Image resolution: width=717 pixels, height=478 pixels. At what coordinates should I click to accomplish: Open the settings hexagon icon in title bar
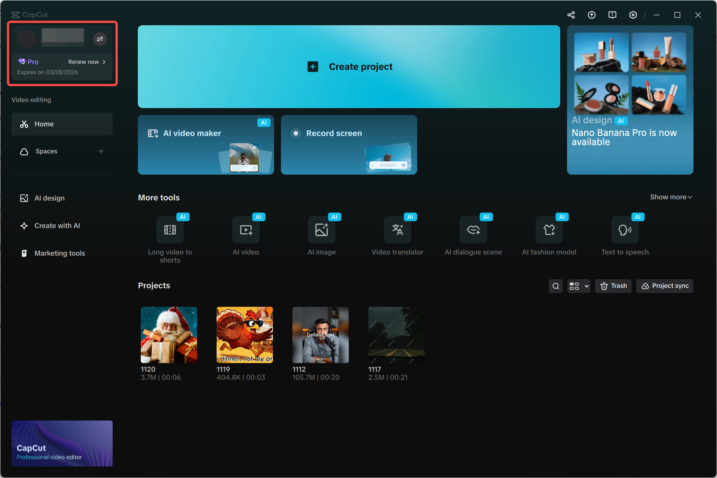click(x=633, y=15)
